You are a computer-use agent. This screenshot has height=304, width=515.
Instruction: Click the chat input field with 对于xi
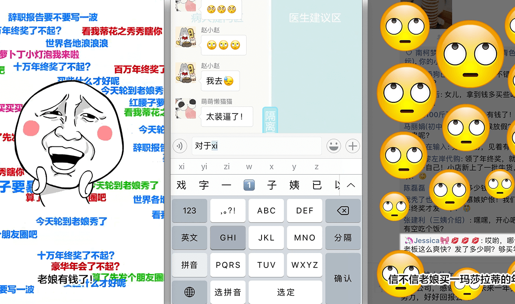point(256,146)
